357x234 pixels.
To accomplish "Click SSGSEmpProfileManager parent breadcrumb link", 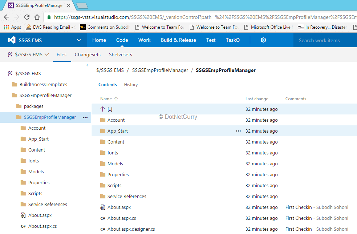I will (x=160, y=70).
